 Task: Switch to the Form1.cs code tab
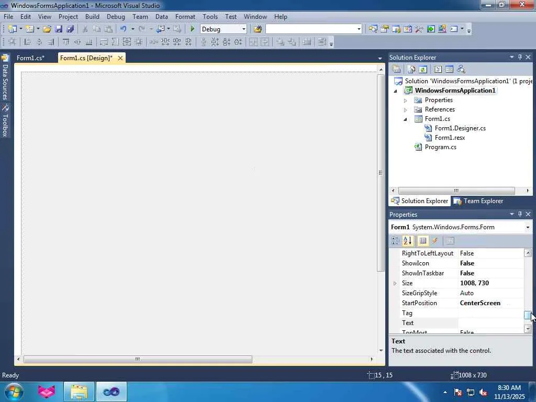(30, 58)
